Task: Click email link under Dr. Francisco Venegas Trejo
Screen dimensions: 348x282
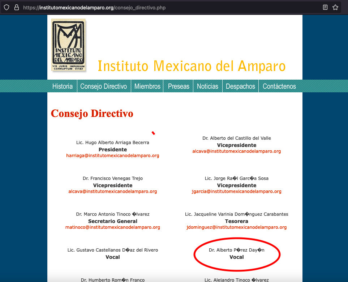Action: tap(112, 191)
